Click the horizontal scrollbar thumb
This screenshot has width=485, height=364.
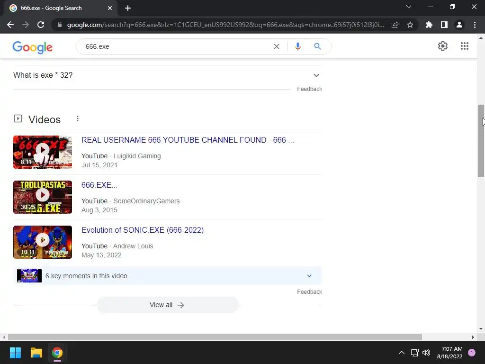point(215,337)
